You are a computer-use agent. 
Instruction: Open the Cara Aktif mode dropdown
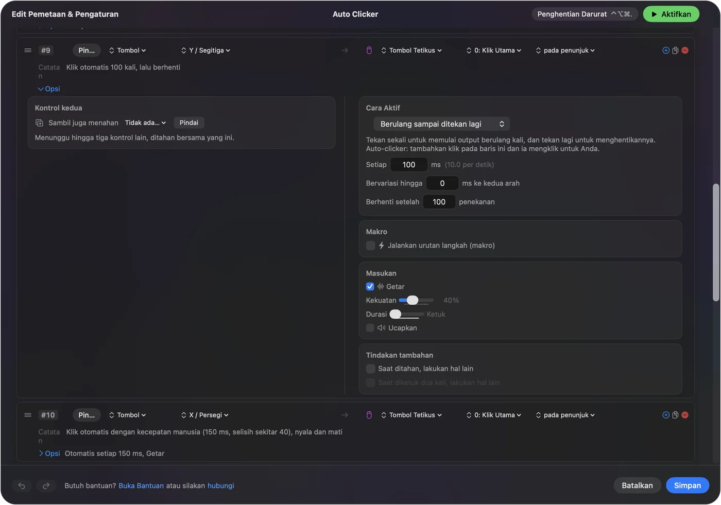[x=442, y=124]
